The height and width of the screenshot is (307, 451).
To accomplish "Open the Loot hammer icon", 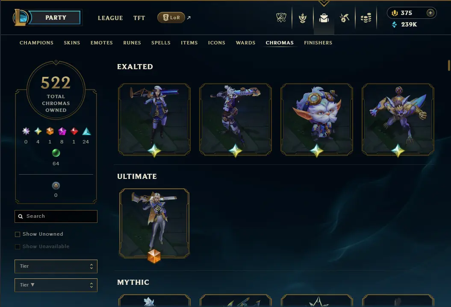I will 344,18.
